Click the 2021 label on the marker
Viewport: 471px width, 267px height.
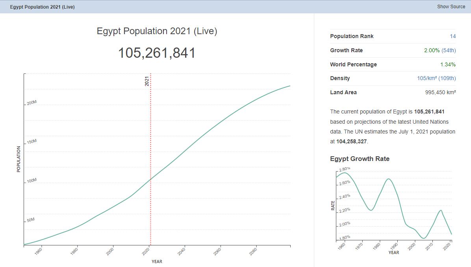tap(147, 81)
